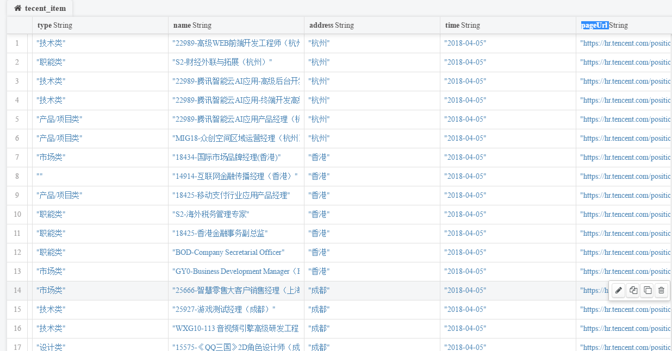Select the tecent_item tab
Image resolution: width=672 pixels, height=351 pixels.
click(x=40, y=8)
